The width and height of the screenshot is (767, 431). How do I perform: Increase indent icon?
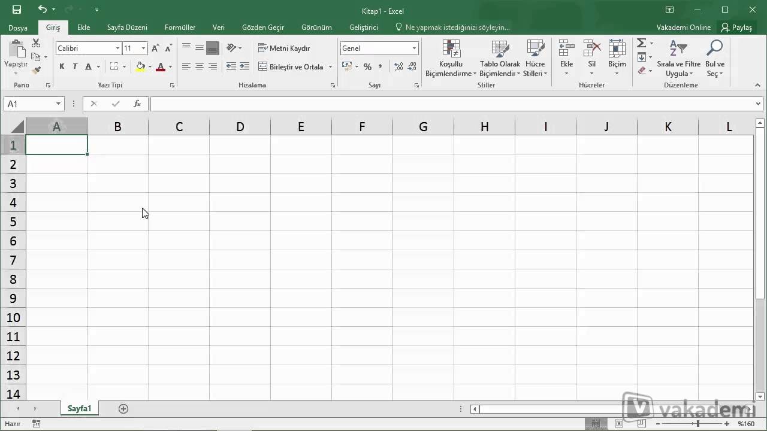pyautogui.click(x=244, y=66)
